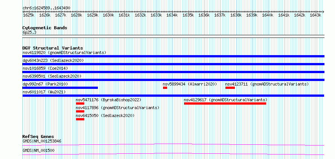
Task: Click the blue bar under nsv6398501
Action: click(x=174, y=80)
